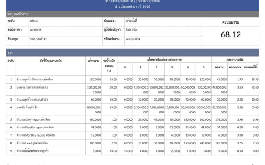Click the Weekly report KPI row label
265x165 pixels.
click(x=35, y=128)
